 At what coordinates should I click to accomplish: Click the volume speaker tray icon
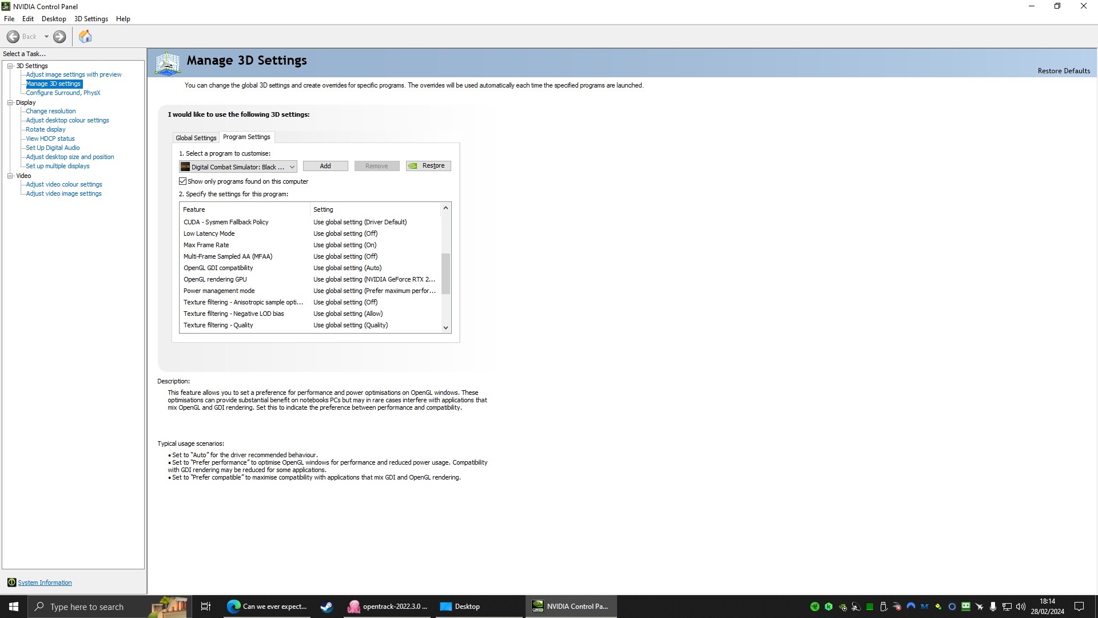tap(1021, 607)
